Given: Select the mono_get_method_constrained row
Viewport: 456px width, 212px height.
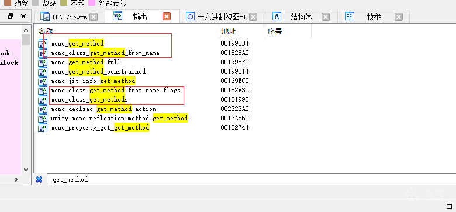Looking at the screenshot, I should (x=246, y=72).
